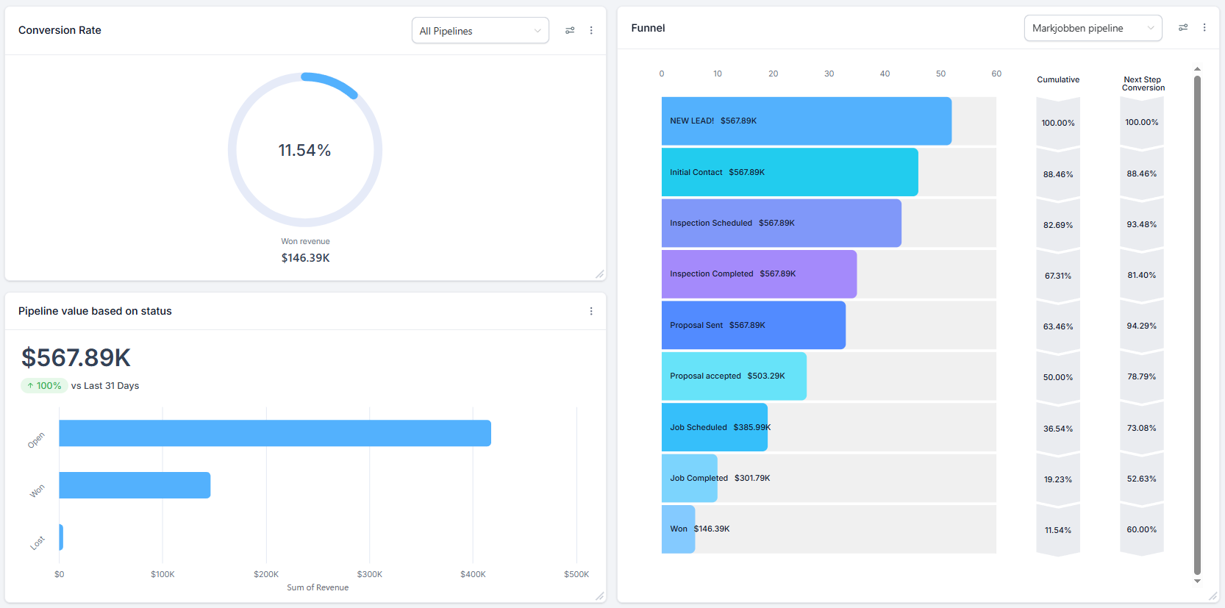Screen dimensions: 1225x608
Task: Expand the All Pipelines dropdown
Action: (480, 31)
